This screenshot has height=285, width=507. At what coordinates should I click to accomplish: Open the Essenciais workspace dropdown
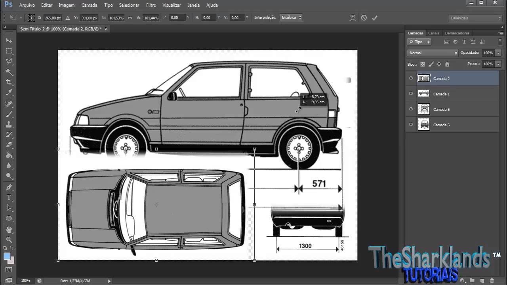(x=475, y=18)
